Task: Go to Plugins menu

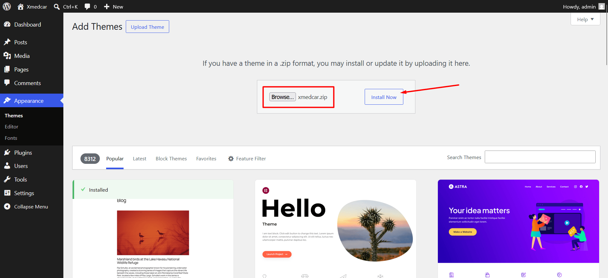Action: click(x=32, y=152)
